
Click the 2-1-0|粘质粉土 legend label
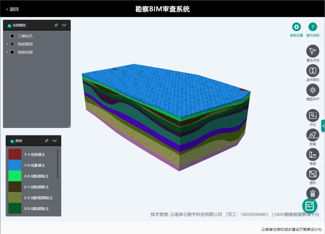[x=36, y=187]
